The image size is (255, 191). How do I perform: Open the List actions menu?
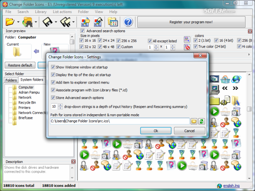[x=62, y=12]
